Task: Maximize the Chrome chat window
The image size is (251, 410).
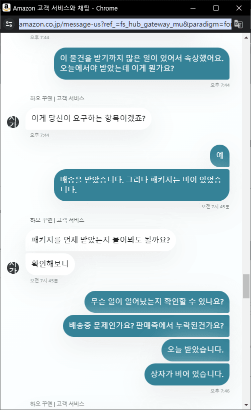Action: 216,8
